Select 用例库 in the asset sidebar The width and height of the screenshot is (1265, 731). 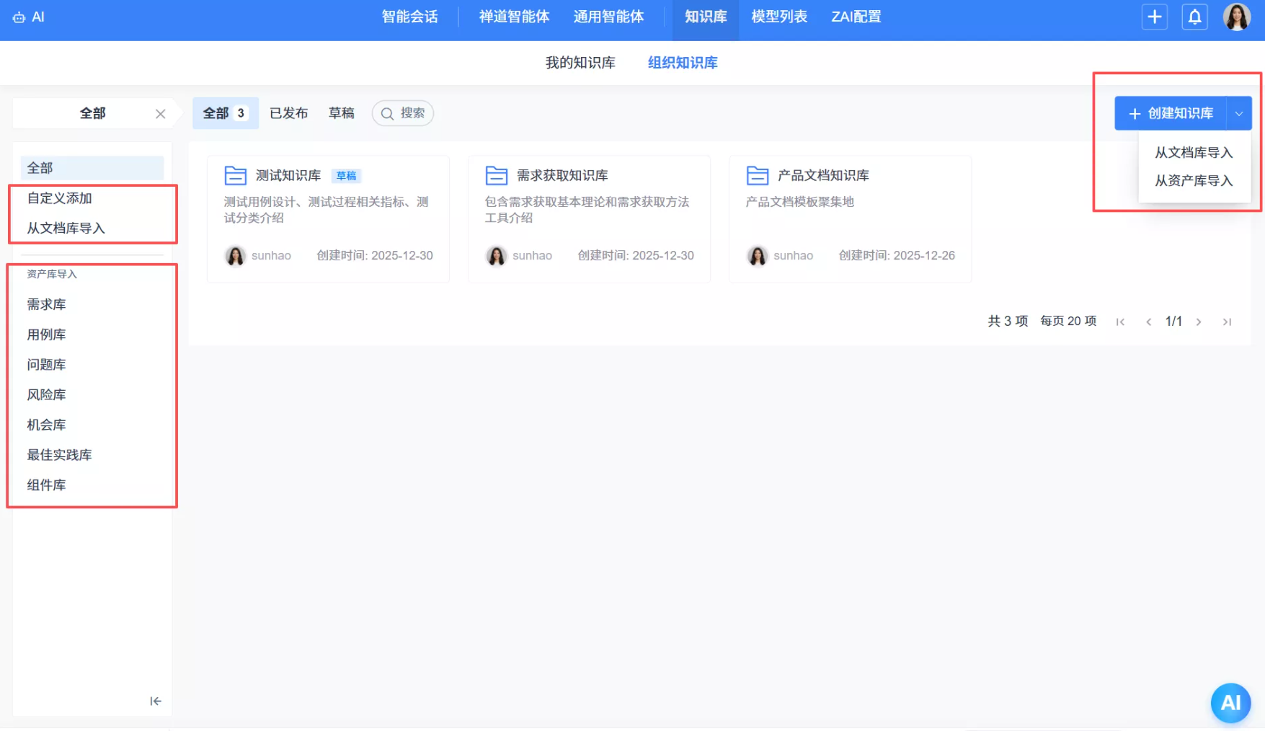pos(46,334)
